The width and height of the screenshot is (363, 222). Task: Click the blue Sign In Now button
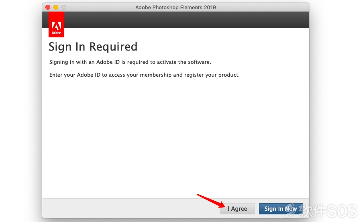point(281,209)
